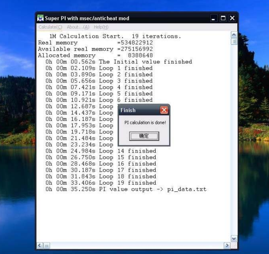Click the Real memory =534822912 line

click(96, 43)
